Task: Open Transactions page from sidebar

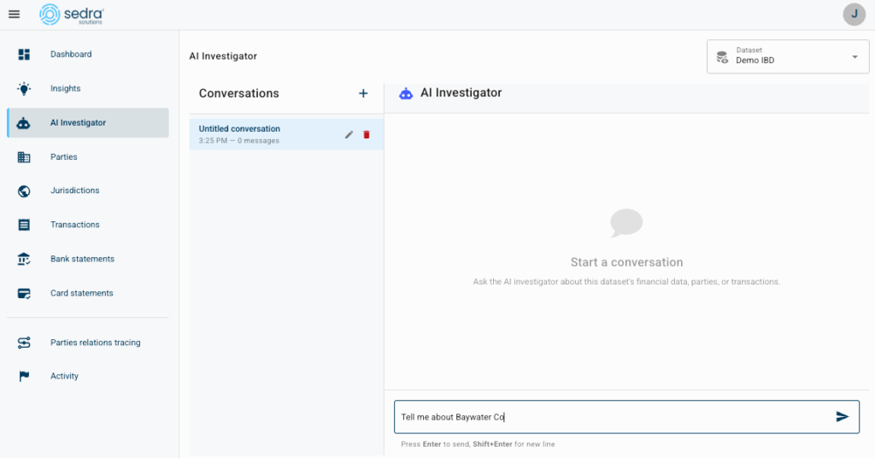Action: pyautogui.click(x=74, y=225)
